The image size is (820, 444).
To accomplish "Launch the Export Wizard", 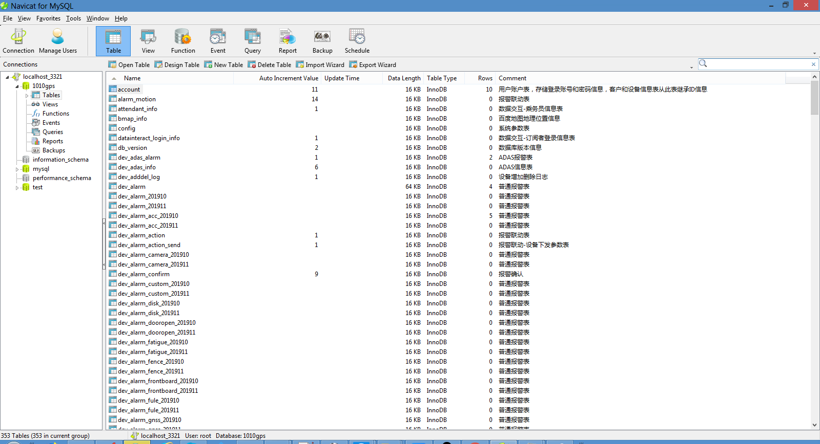I will [x=373, y=64].
